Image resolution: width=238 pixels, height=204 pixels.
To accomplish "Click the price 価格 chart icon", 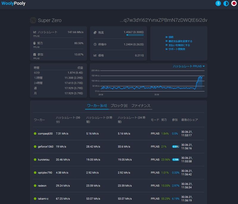I will pos(95,55).
